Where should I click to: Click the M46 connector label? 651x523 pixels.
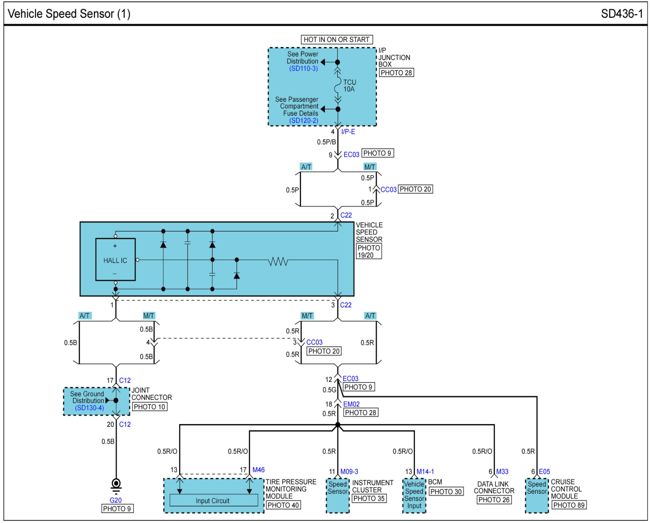pos(258,470)
